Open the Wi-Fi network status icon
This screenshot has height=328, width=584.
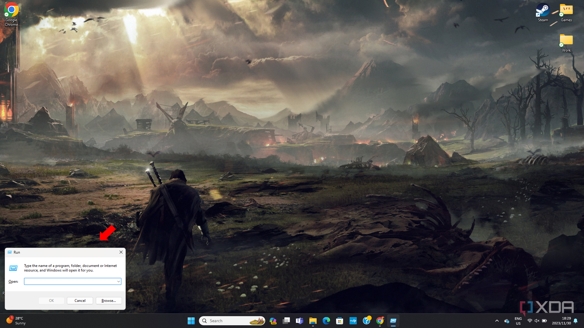[530, 321]
